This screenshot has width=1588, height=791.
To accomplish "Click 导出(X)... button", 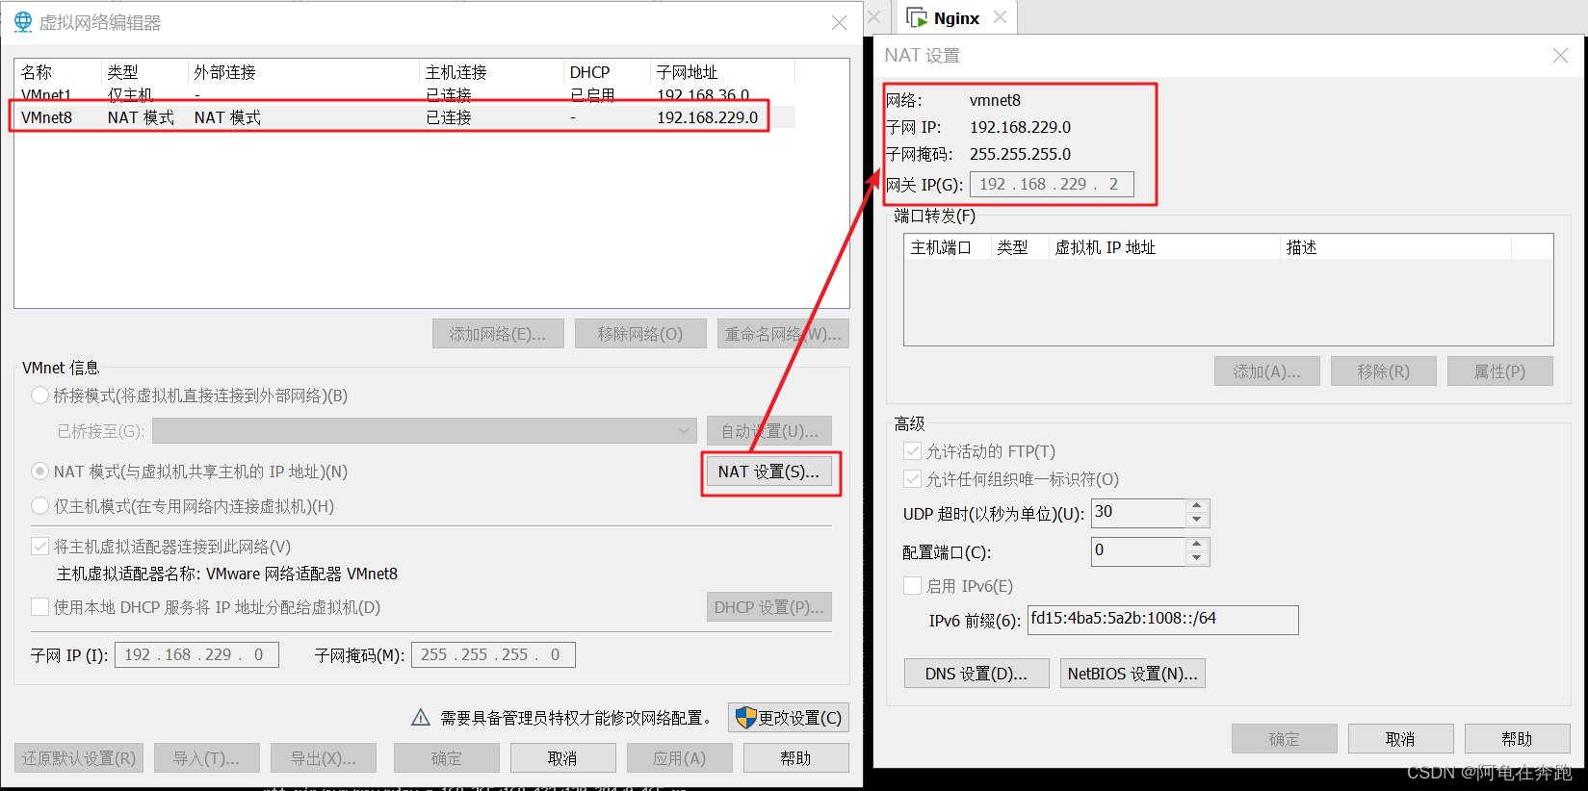I will [324, 758].
